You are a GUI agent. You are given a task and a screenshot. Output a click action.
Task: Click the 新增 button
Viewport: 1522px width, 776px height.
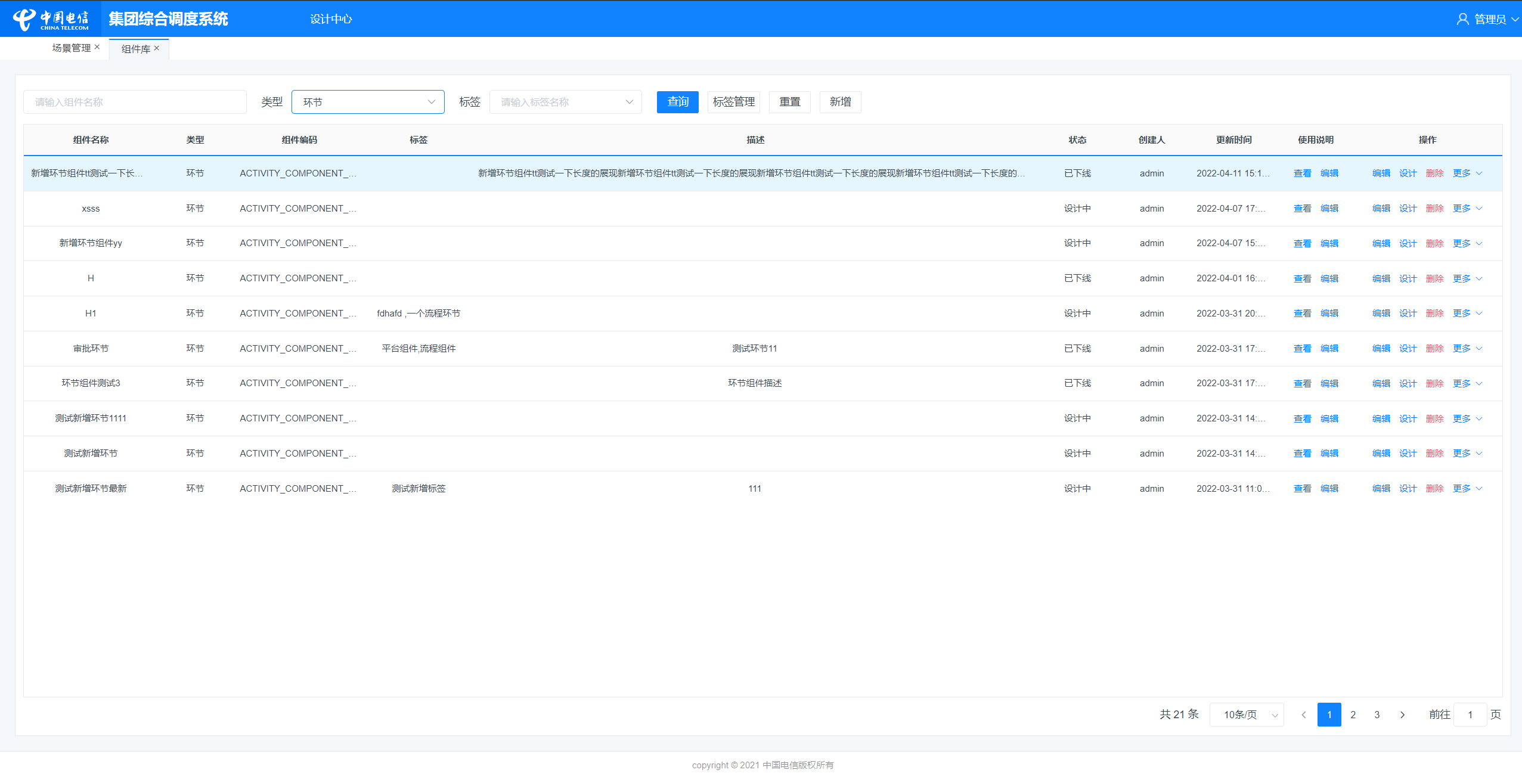click(841, 102)
